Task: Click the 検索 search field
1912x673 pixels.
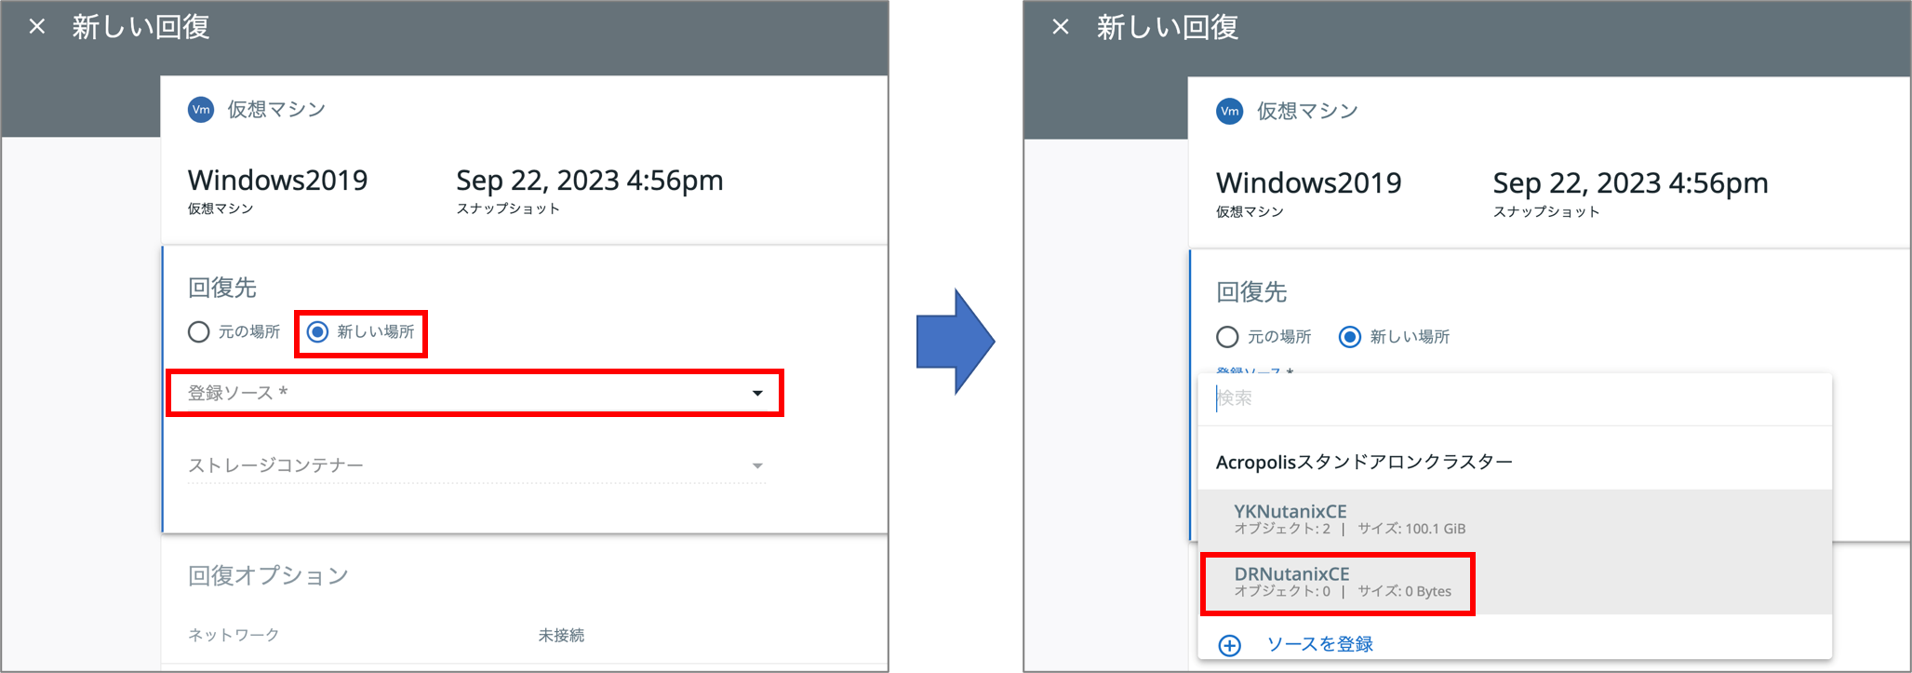Action: tap(1515, 398)
